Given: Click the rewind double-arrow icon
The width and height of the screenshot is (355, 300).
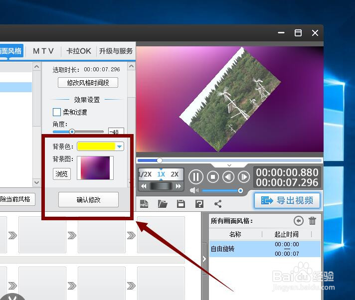Looking at the screenshot, I should pos(144,186).
